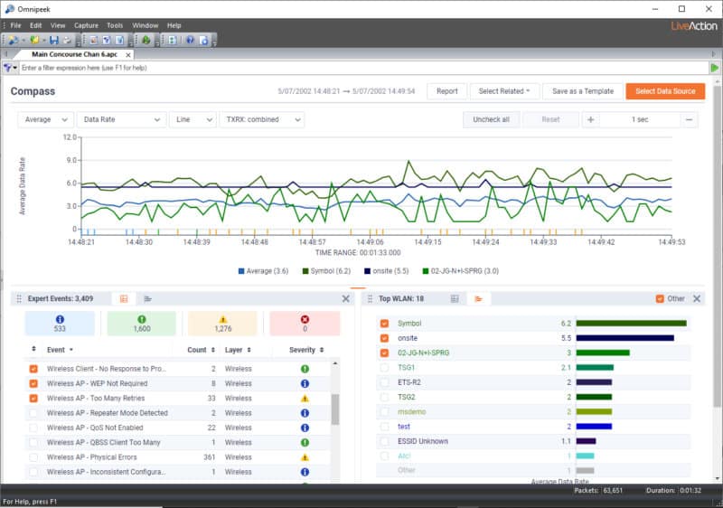Image resolution: width=723 pixels, height=508 pixels.
Task: Click the blue informational events tile 533
Action: (x=60, y=324)
